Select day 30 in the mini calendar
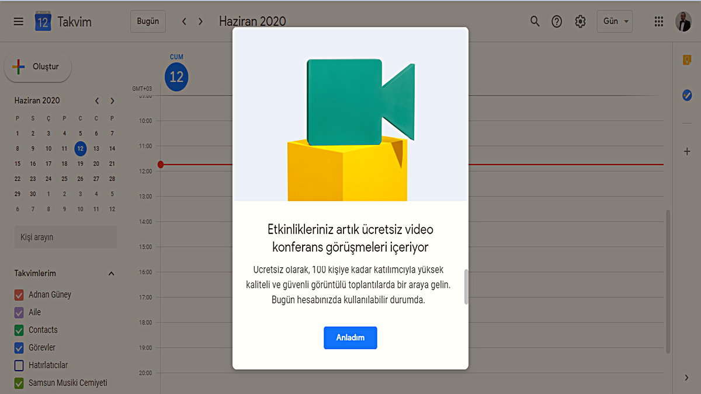 (33, 194)
